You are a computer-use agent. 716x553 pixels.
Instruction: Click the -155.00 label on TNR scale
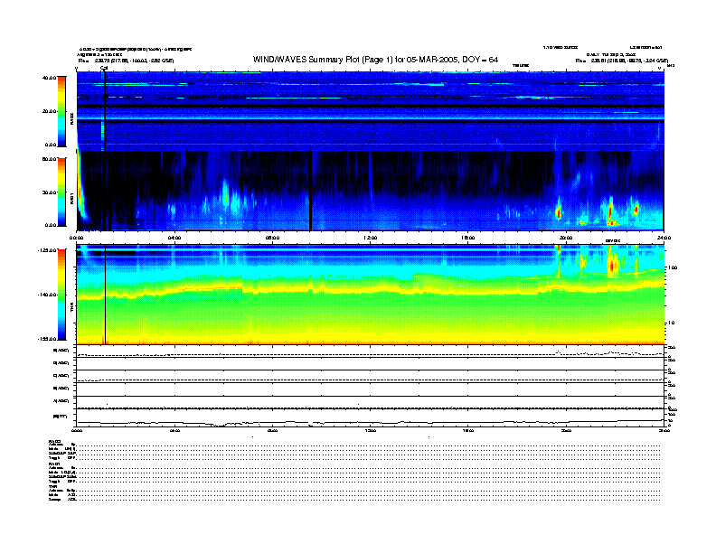click(x=48, y=339)
